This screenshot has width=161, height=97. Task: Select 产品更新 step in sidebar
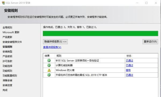click(7, 37)
